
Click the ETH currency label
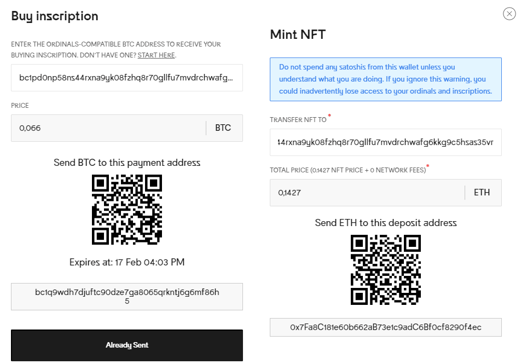click(482, 193)
